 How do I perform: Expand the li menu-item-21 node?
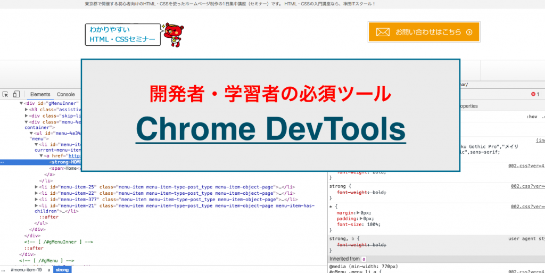[x=36, y=205]
